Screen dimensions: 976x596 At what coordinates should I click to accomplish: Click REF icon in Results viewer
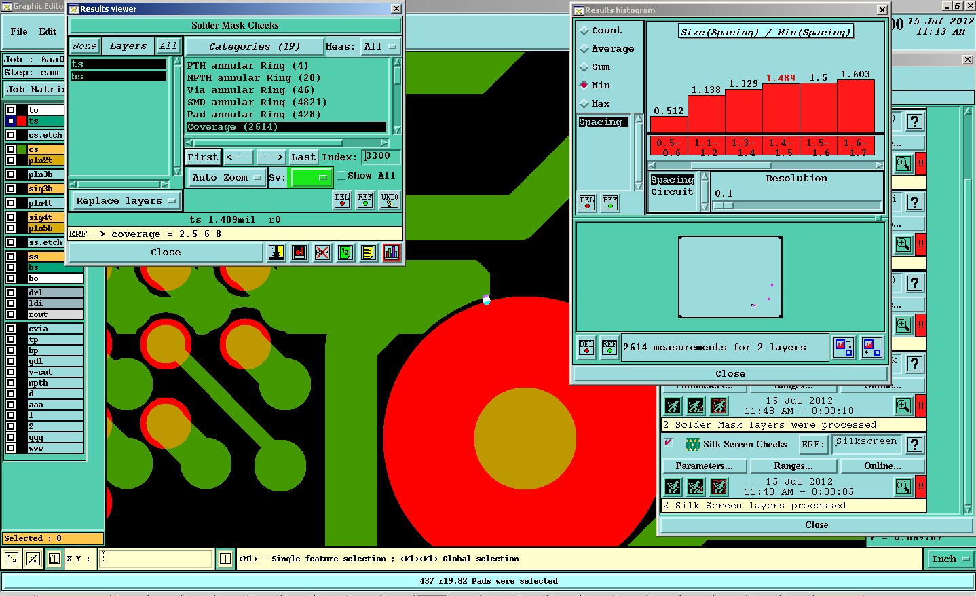365,200
